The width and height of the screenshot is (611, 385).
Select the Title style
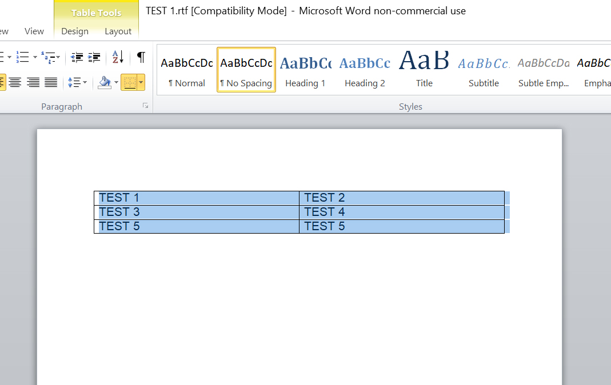424,69
